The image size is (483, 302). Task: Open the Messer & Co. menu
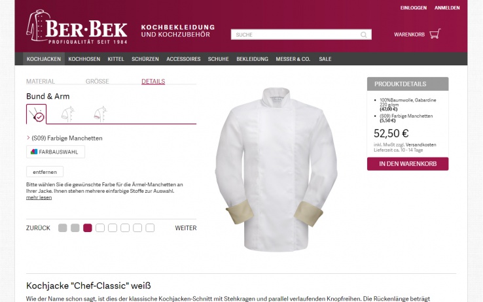293,59
